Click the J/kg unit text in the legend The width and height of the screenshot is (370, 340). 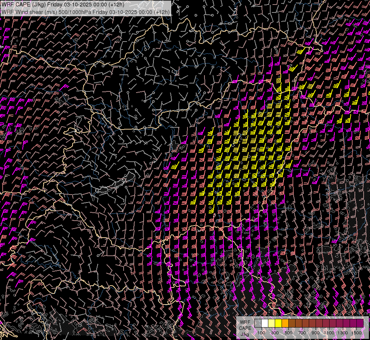[245, 334]
